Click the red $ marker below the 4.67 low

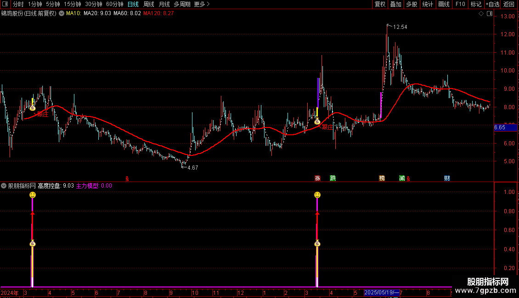pyautogui.click(x=127, y=179)
